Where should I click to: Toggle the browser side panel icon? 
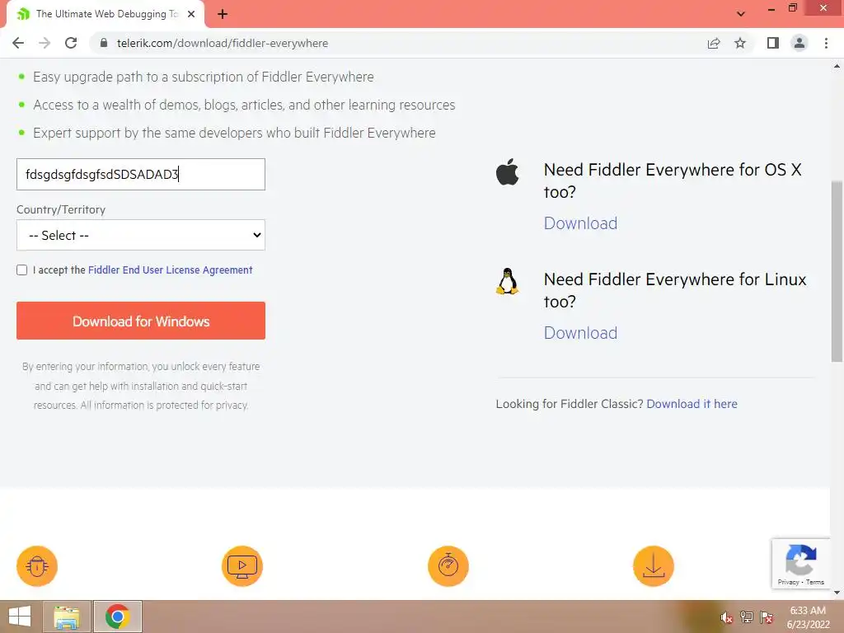pyautogui.click(x=773, y=43)
